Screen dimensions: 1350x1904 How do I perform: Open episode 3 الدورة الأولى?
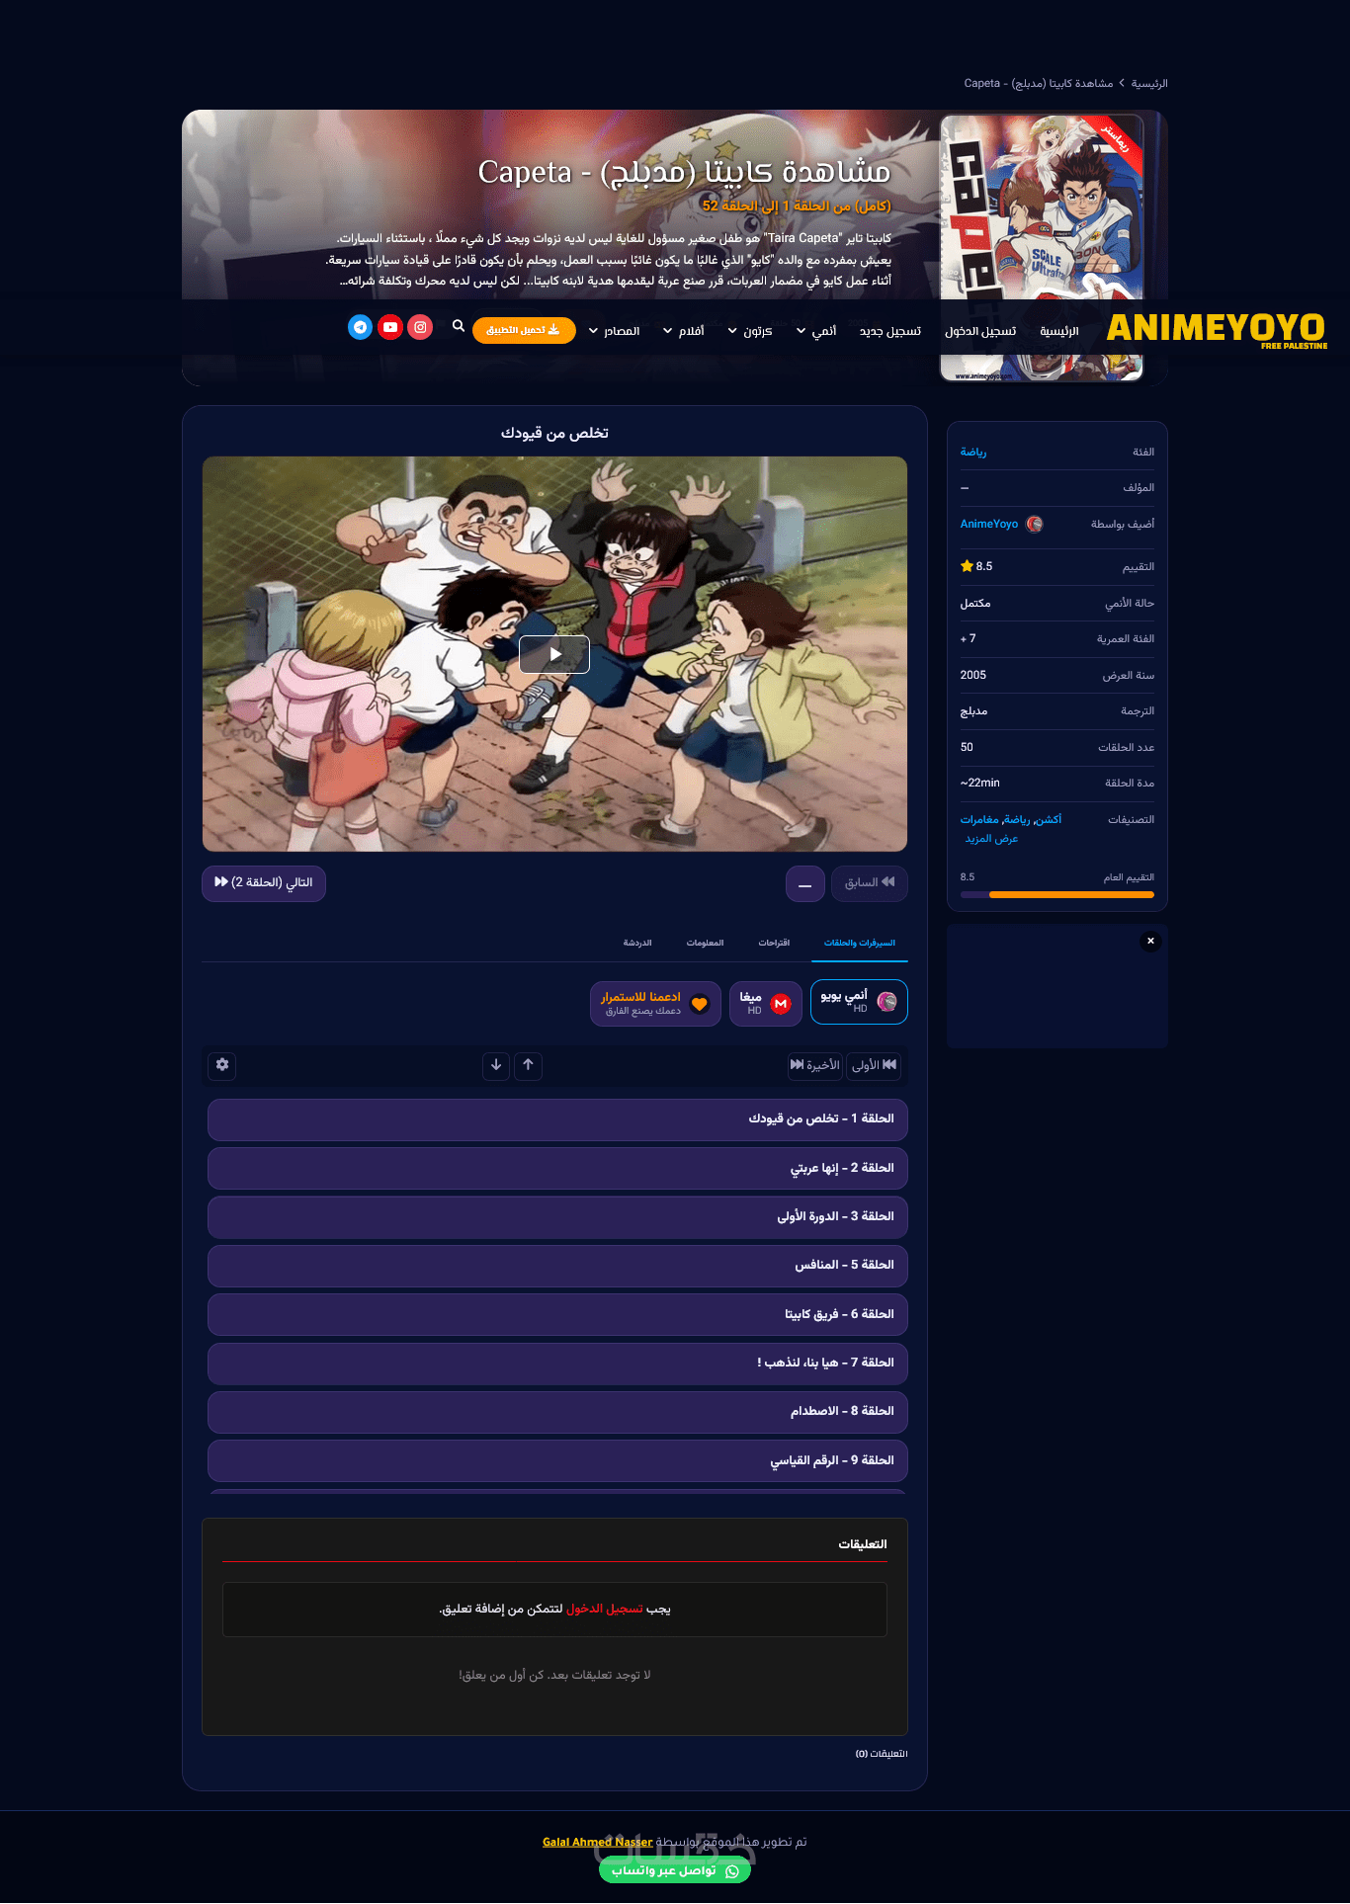[x=557, y=1216]
